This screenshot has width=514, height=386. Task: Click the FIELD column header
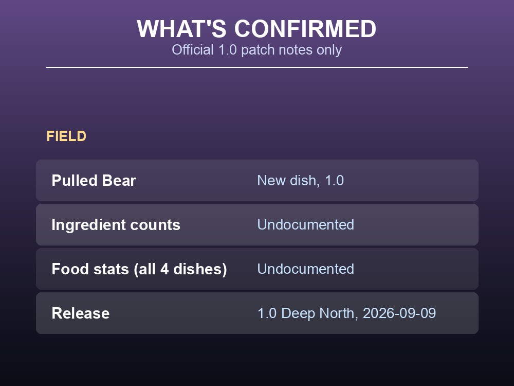66,136
